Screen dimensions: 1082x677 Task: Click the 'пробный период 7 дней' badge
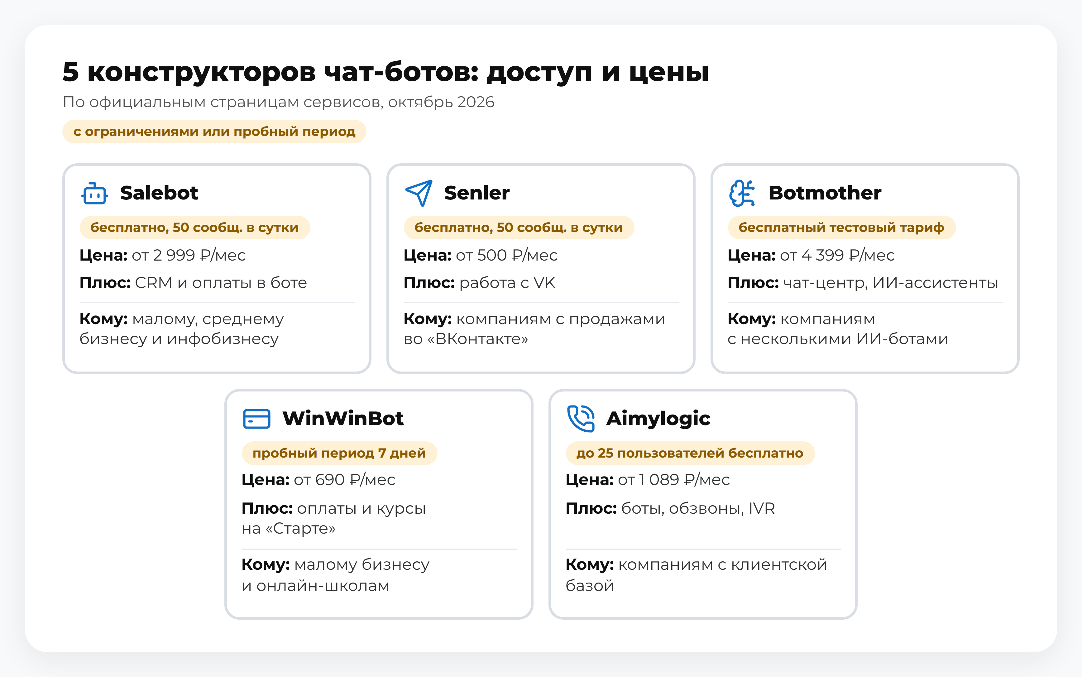[339, 453]
